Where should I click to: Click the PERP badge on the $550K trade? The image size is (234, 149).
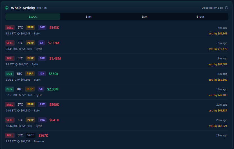coord(30,74)
